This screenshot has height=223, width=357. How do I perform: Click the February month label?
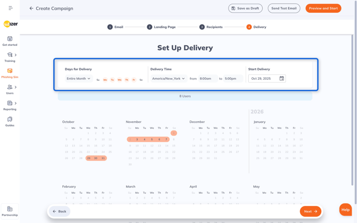click(x=69, y=186)
